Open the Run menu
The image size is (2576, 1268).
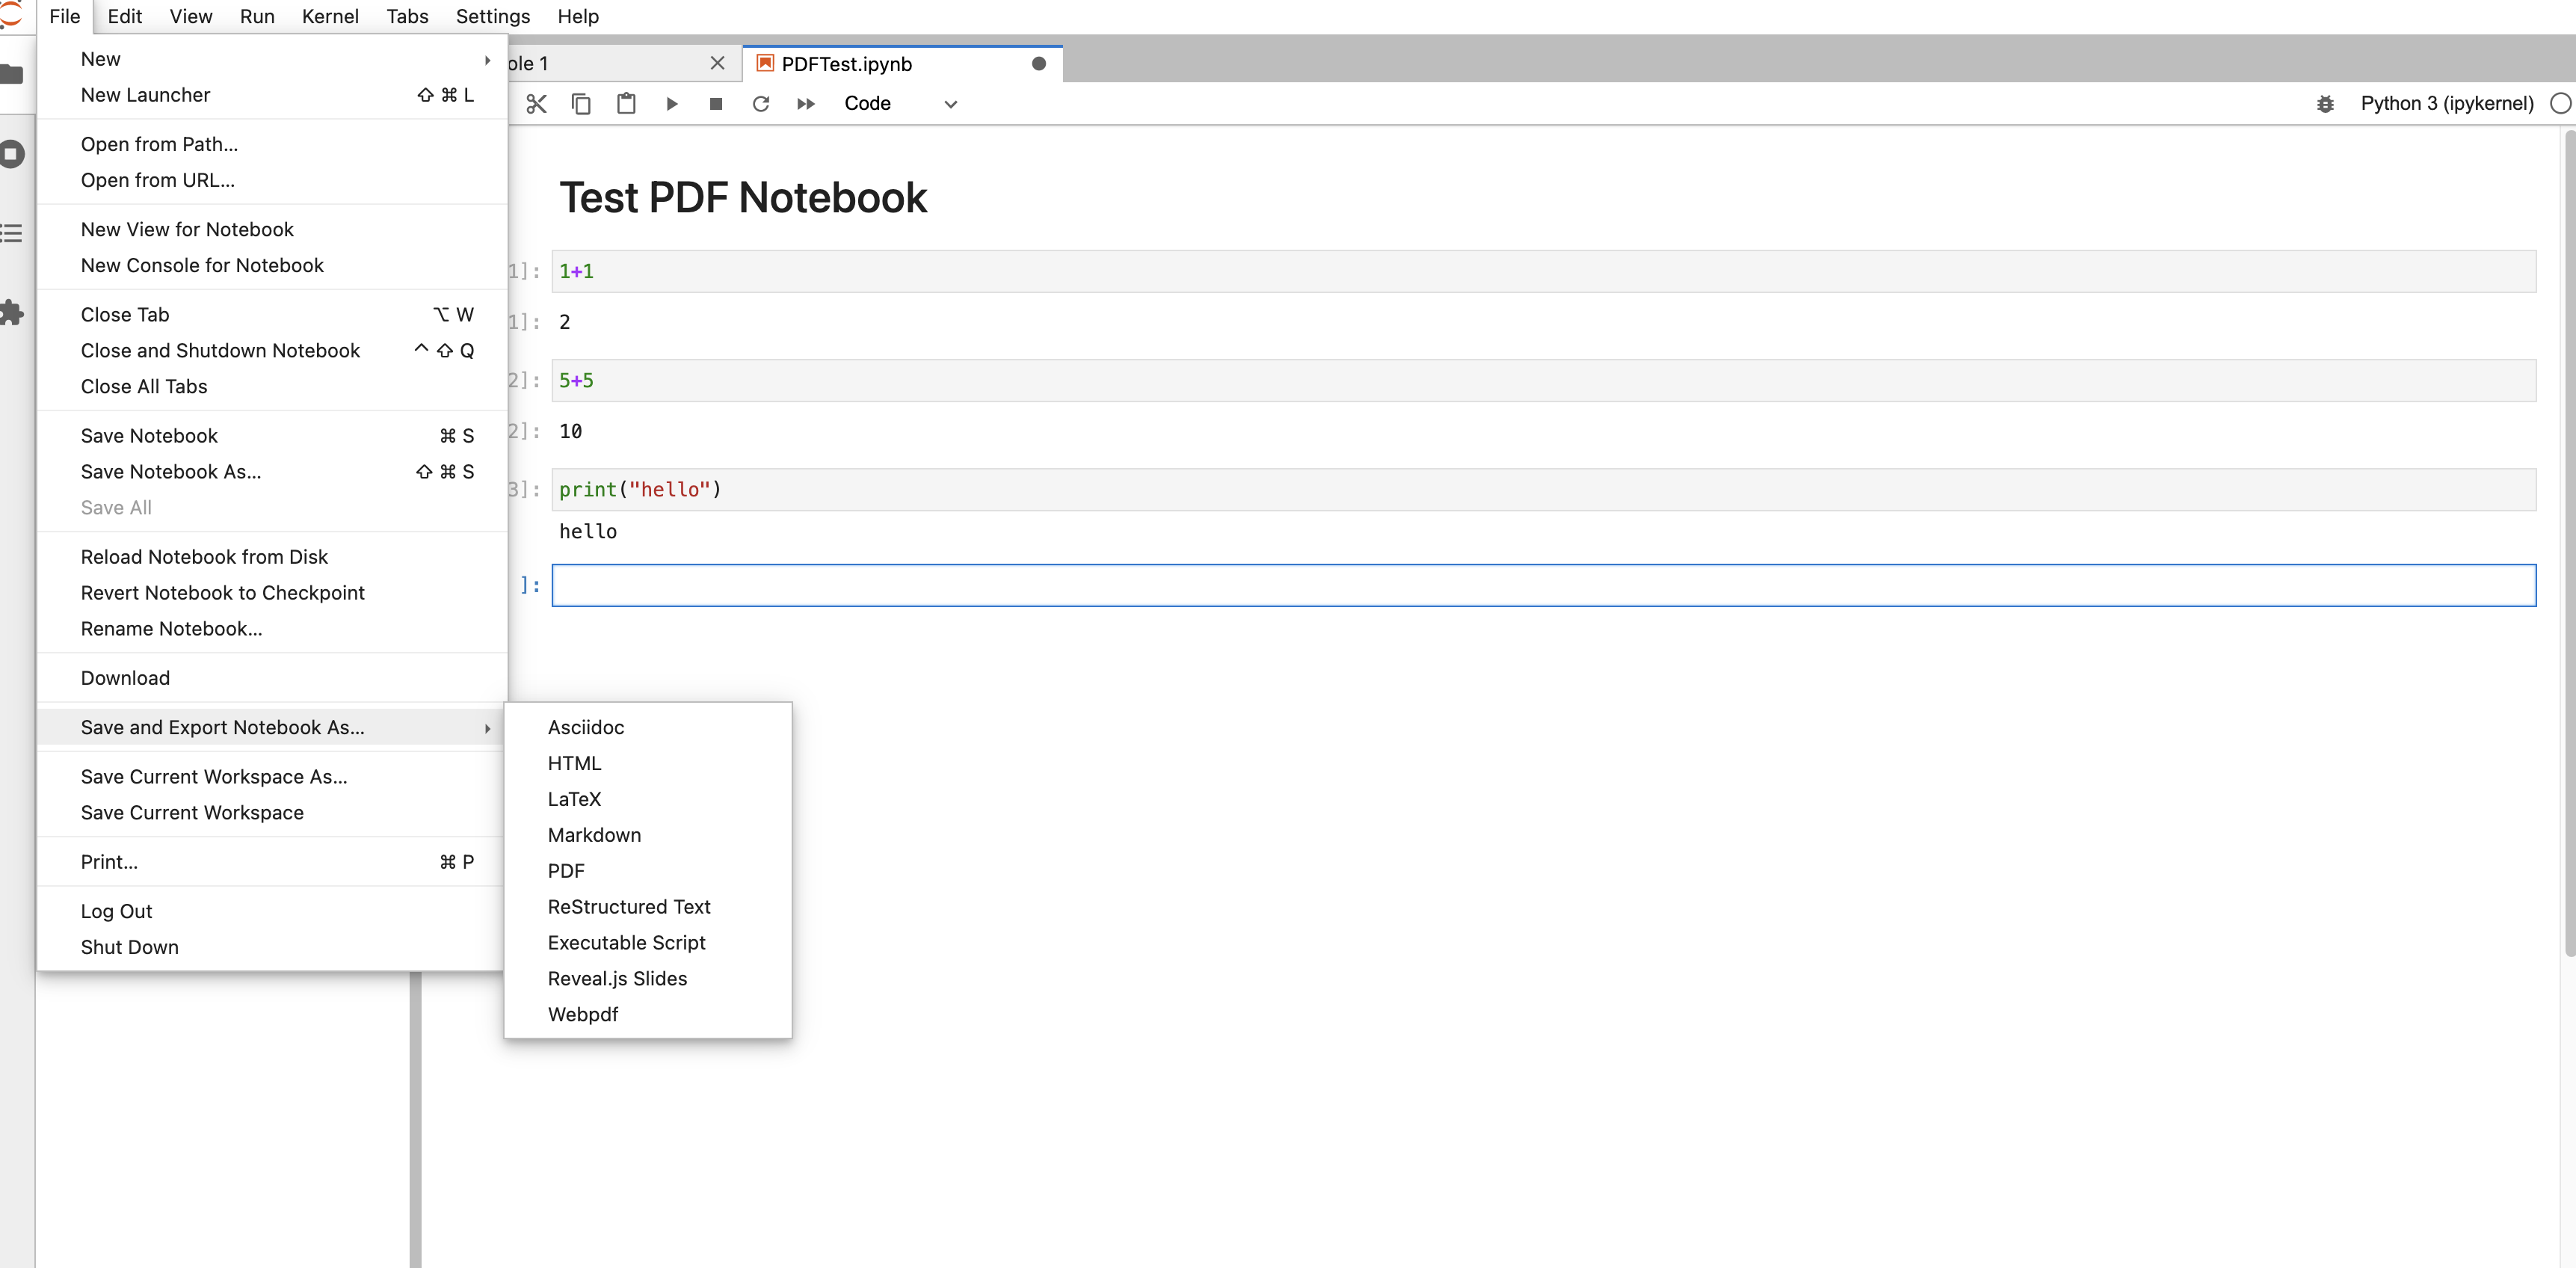coord(257,17)
